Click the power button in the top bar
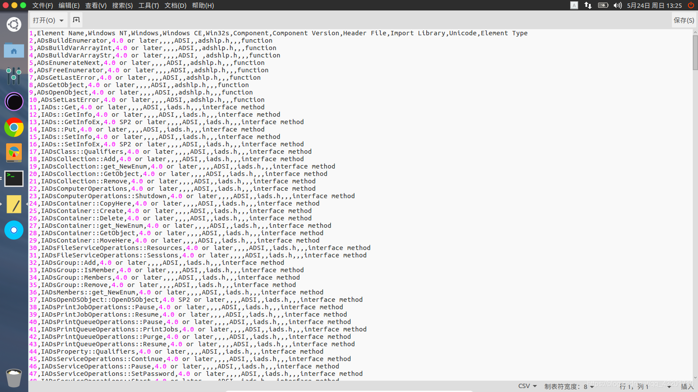698x392 pixels. [690, 6]
